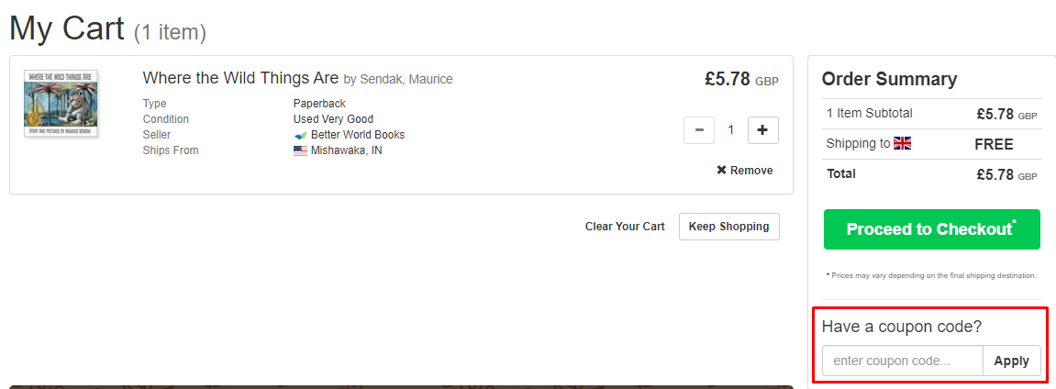
Task: Click the Mishawaka, IN ships-from text
Action: pos(346,150)
